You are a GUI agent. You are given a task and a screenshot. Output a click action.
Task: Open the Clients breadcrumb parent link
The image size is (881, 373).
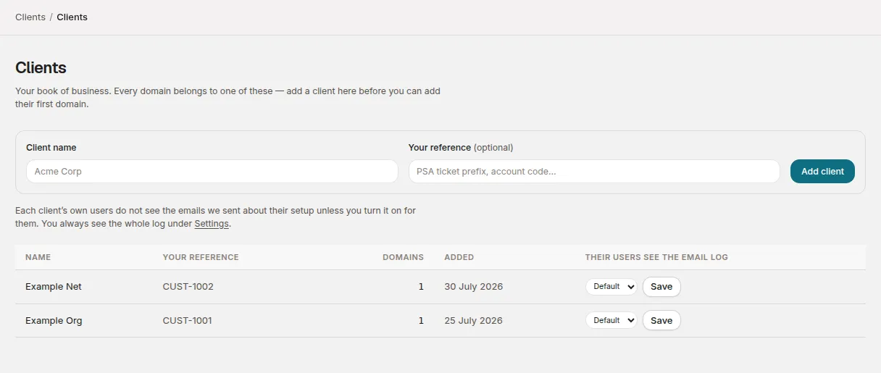coord(30,17)
